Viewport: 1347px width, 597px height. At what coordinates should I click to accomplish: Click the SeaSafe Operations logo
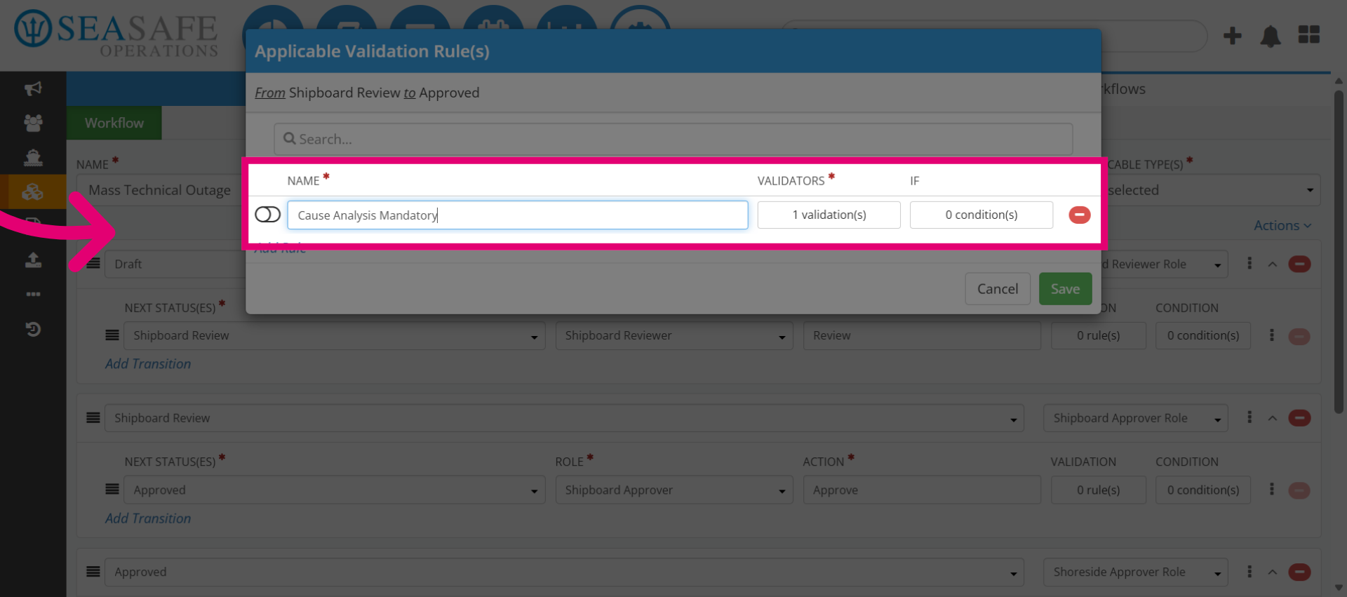click(x=116, y=34)
